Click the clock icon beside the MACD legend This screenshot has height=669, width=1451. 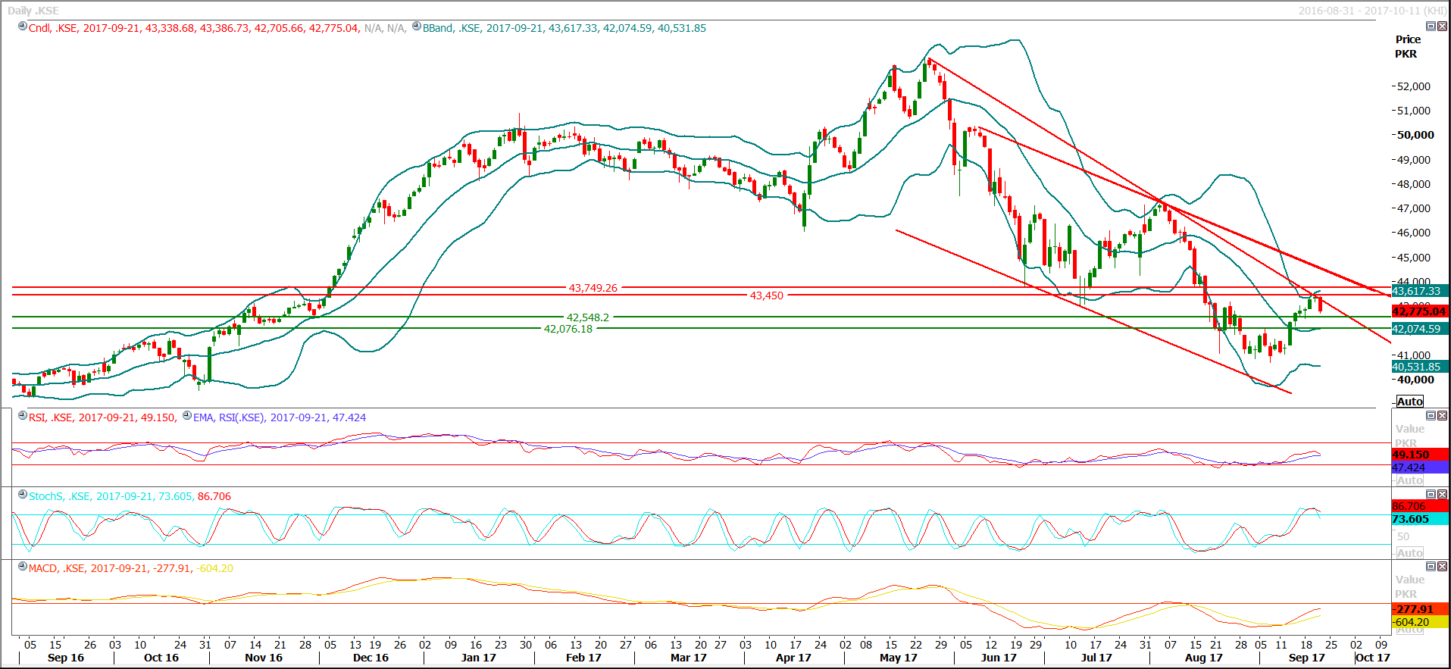pyautogui.click(x=23, y=567)
